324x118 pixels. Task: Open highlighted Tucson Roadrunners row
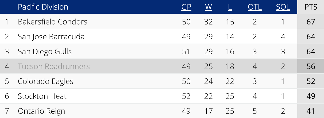click(162, 66)
